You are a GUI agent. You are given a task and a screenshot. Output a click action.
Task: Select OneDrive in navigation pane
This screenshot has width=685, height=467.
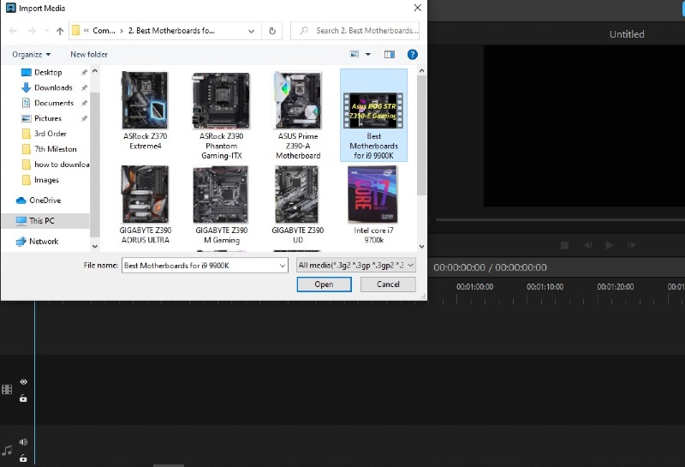[45, 201]
